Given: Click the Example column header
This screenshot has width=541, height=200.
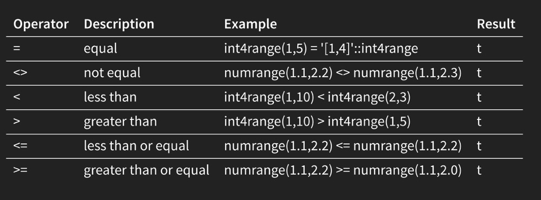Looking at the screenshot, I should pyautogui.click(x=250, y=24).
